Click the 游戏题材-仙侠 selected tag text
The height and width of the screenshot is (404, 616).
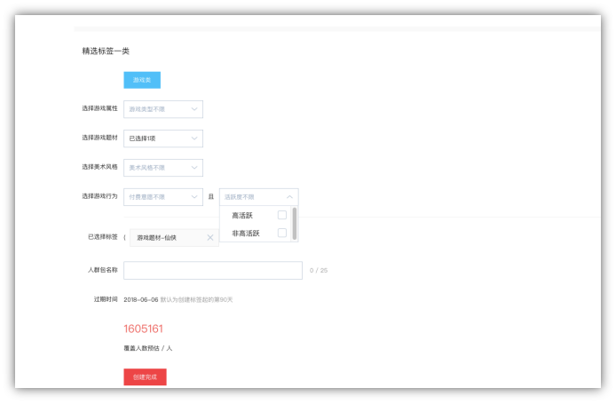157,237
